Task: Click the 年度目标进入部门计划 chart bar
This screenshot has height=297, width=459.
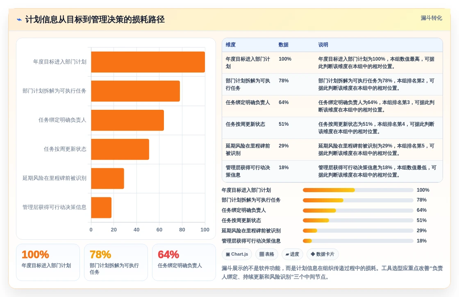Action: [x=148, y=62]
